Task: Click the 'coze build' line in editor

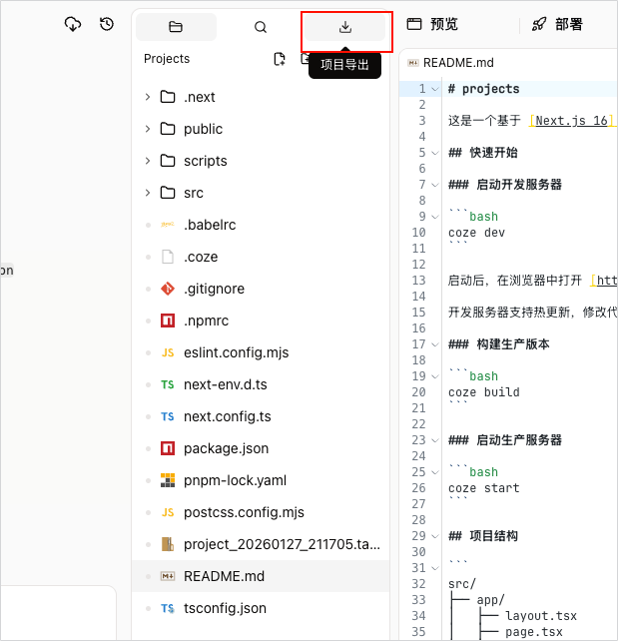Action: point(484,392)
